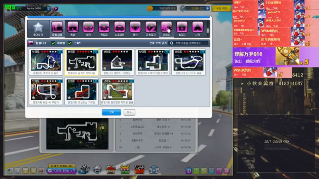Screen dimensions: 319x179
Task: Choose track 문힐시티 숨겨진 지하터널
Action: [81, 62]
